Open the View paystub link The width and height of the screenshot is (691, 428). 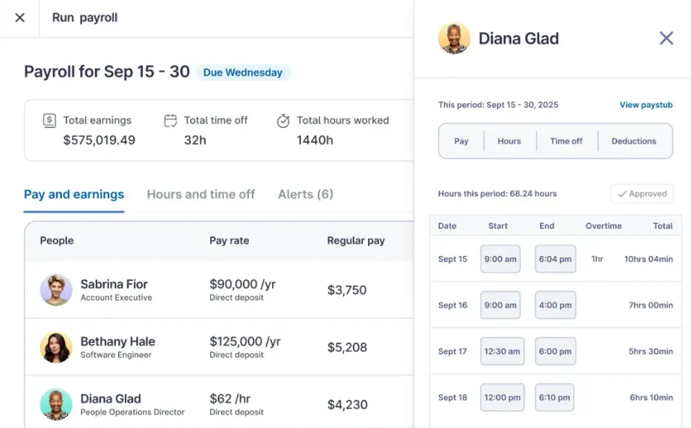tap(645, 106)
